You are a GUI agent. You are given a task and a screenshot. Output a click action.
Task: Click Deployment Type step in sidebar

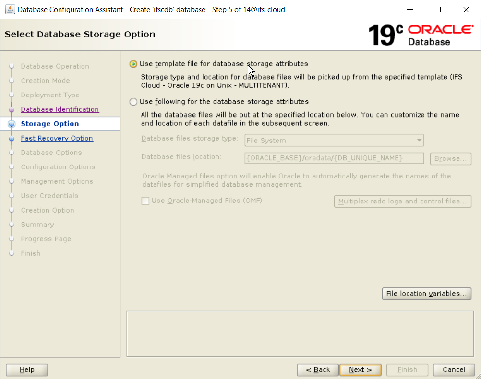(x=50, y=95)
